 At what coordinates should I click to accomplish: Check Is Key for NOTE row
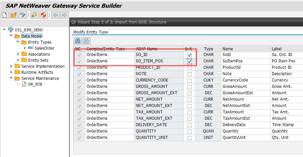coord(190,74)
